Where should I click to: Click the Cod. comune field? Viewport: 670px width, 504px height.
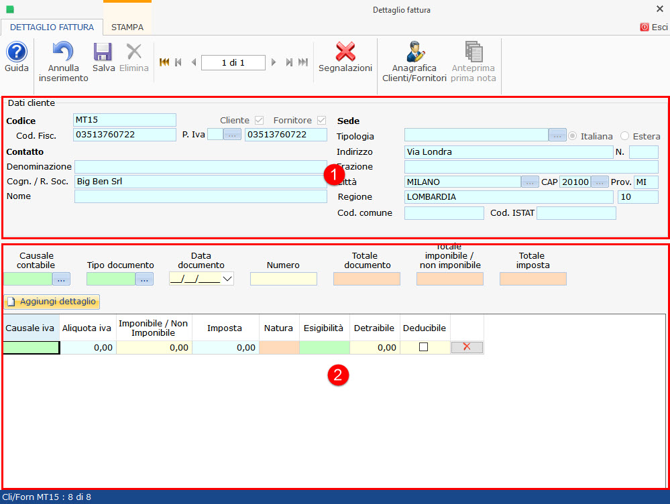tap(444, 213)
